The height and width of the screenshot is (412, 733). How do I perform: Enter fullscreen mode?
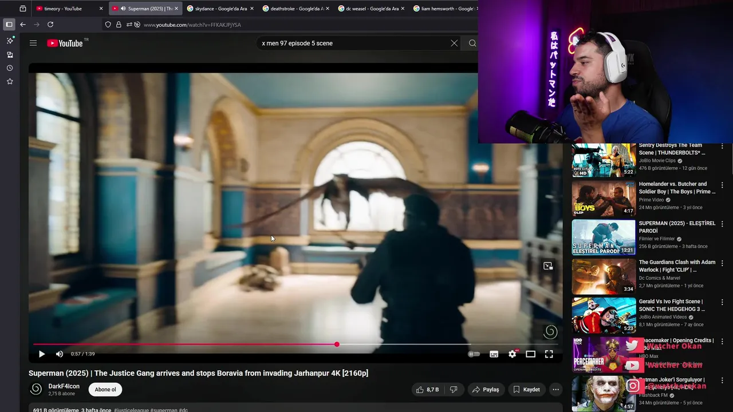pos(549,354)
